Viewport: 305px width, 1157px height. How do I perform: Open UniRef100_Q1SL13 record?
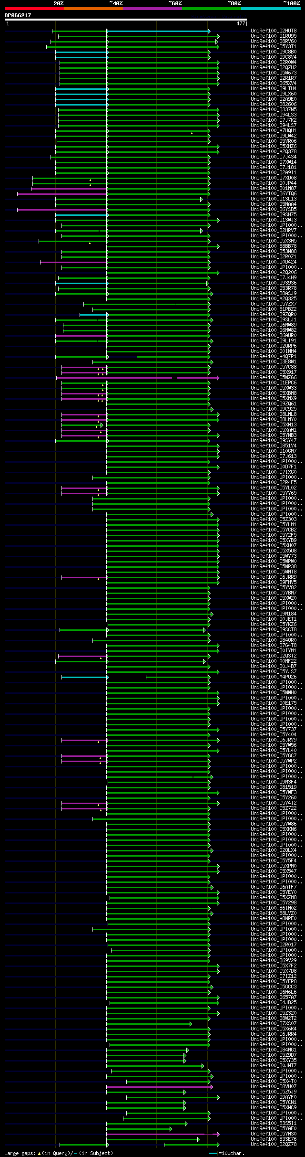pos(274,199)
